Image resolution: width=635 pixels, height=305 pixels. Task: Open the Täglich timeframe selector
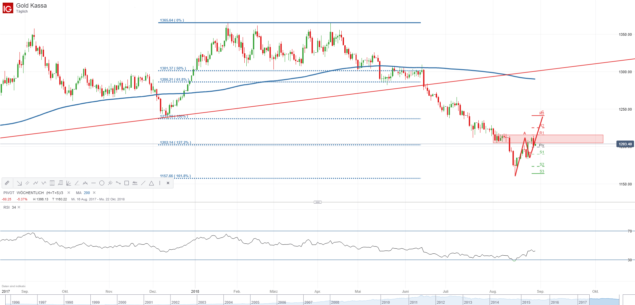coord(22,11)
